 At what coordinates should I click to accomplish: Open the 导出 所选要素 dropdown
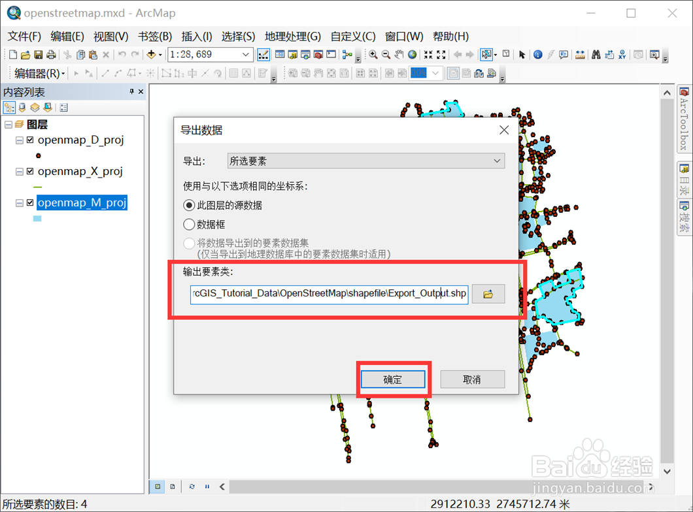pyautogui.click(x=366, y=161)
